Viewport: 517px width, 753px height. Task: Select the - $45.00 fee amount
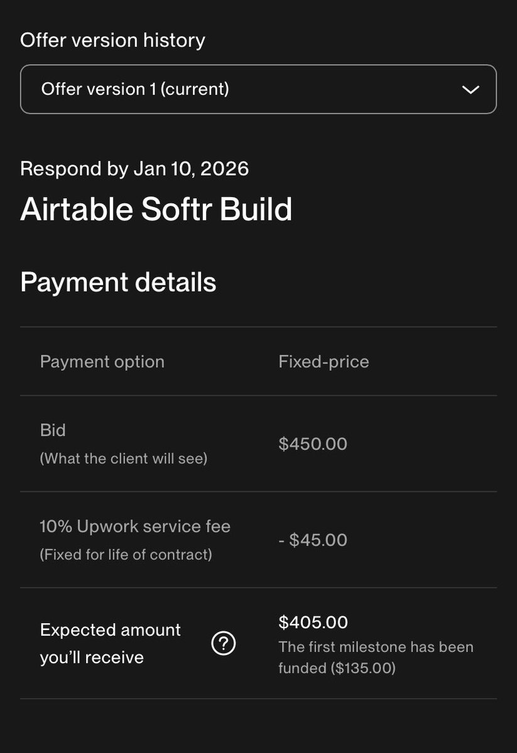(313, 540)
